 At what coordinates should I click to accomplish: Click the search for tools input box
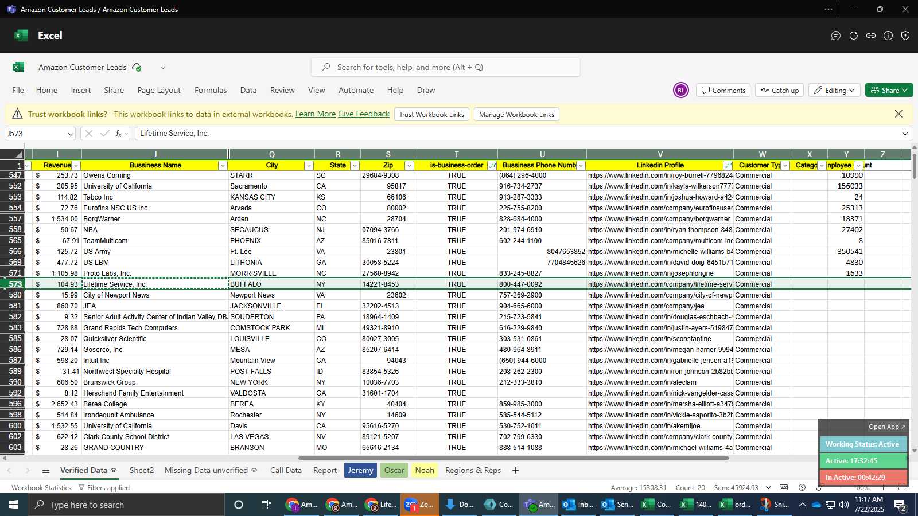click(x=446, y=67)
